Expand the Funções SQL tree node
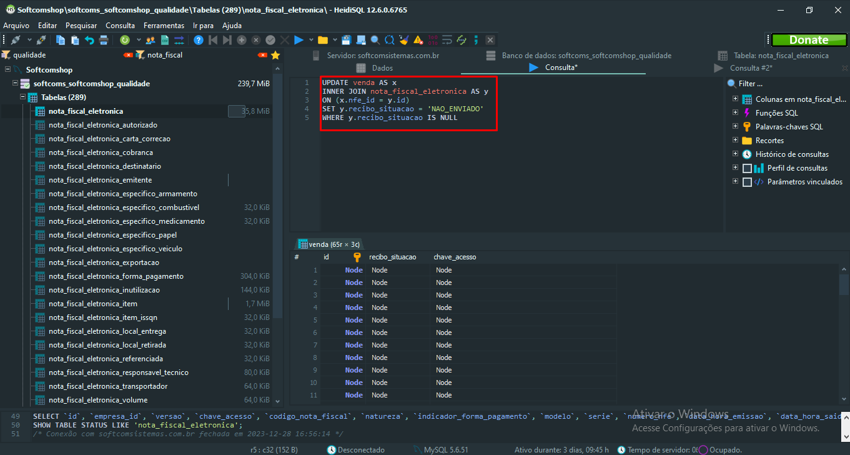This screenshot has width=850, height=455. click(x=735, y=113)
